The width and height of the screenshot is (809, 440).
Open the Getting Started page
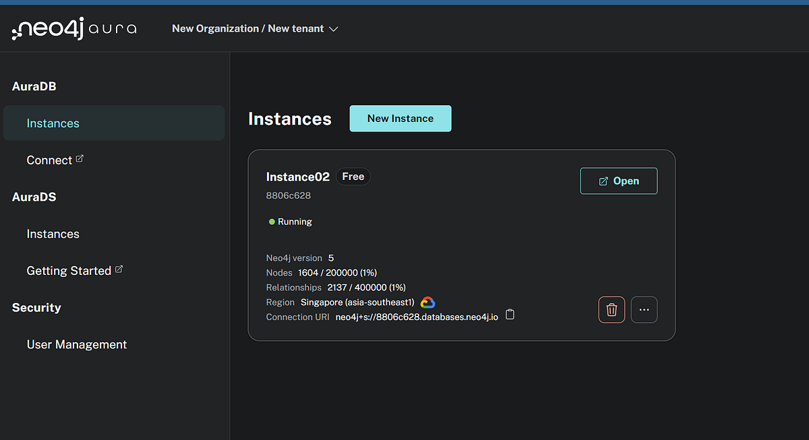pos(68,270)
